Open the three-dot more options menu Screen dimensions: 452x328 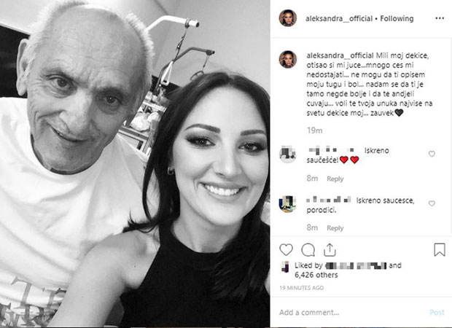click(440, 18)
